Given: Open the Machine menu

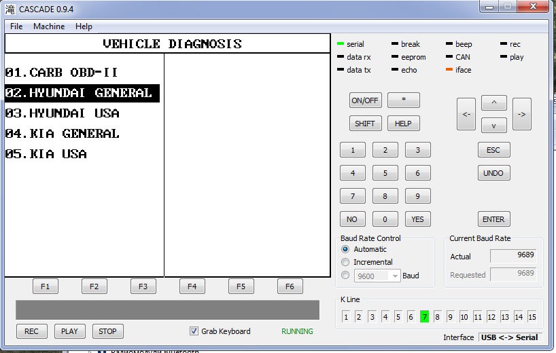Looking at the screenshot, I should coord(49,26).
